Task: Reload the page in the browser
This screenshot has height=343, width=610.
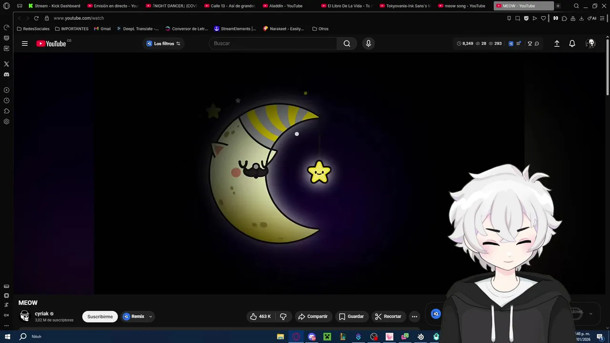Action: coord(36,18)
